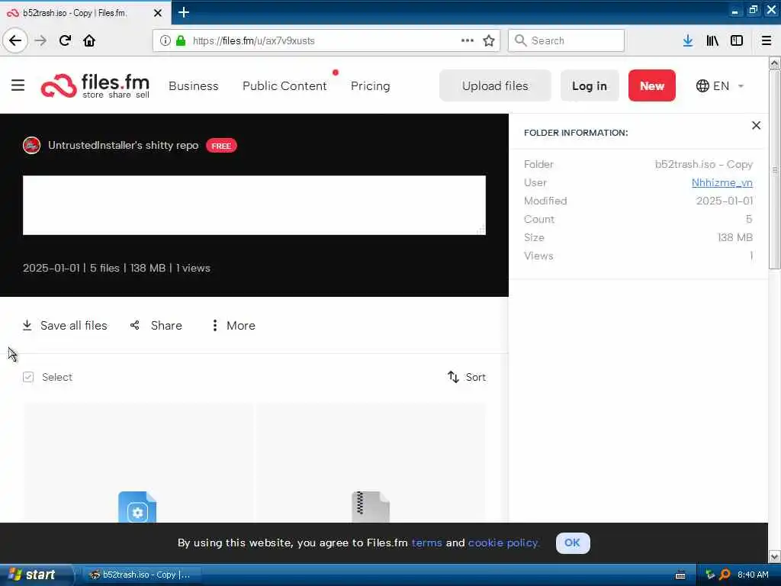781x586 pixels.
Task: Click the page vertical scrollbar thumb
Action: point(774,169)
